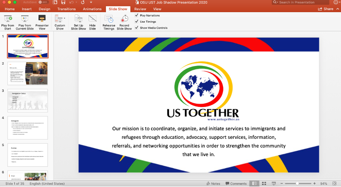Select slide 1 thumbnail
Viewport: 341px width, 187px height.
tap(27, 46)
